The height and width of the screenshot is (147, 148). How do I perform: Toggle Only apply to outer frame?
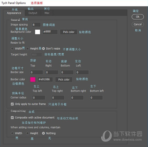point(12,104)
